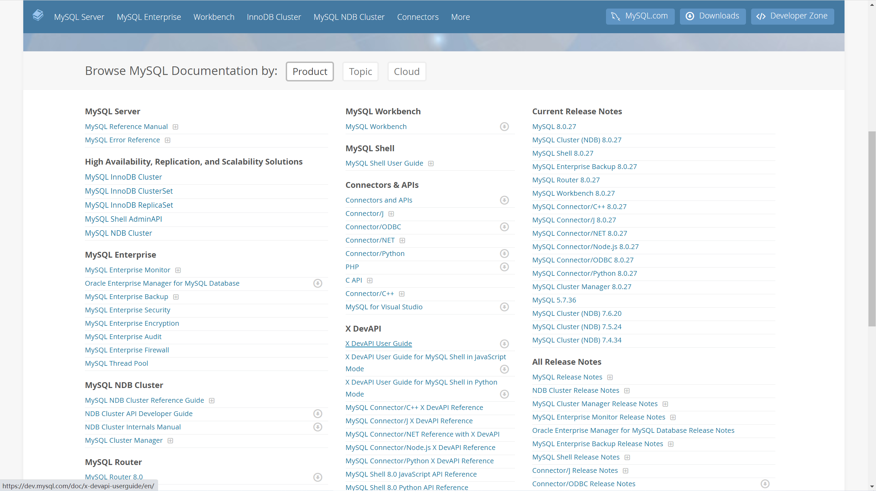This screenshot has width=876, height=491.
Task: Click the scrollbar up arrow
Action: 872,4
